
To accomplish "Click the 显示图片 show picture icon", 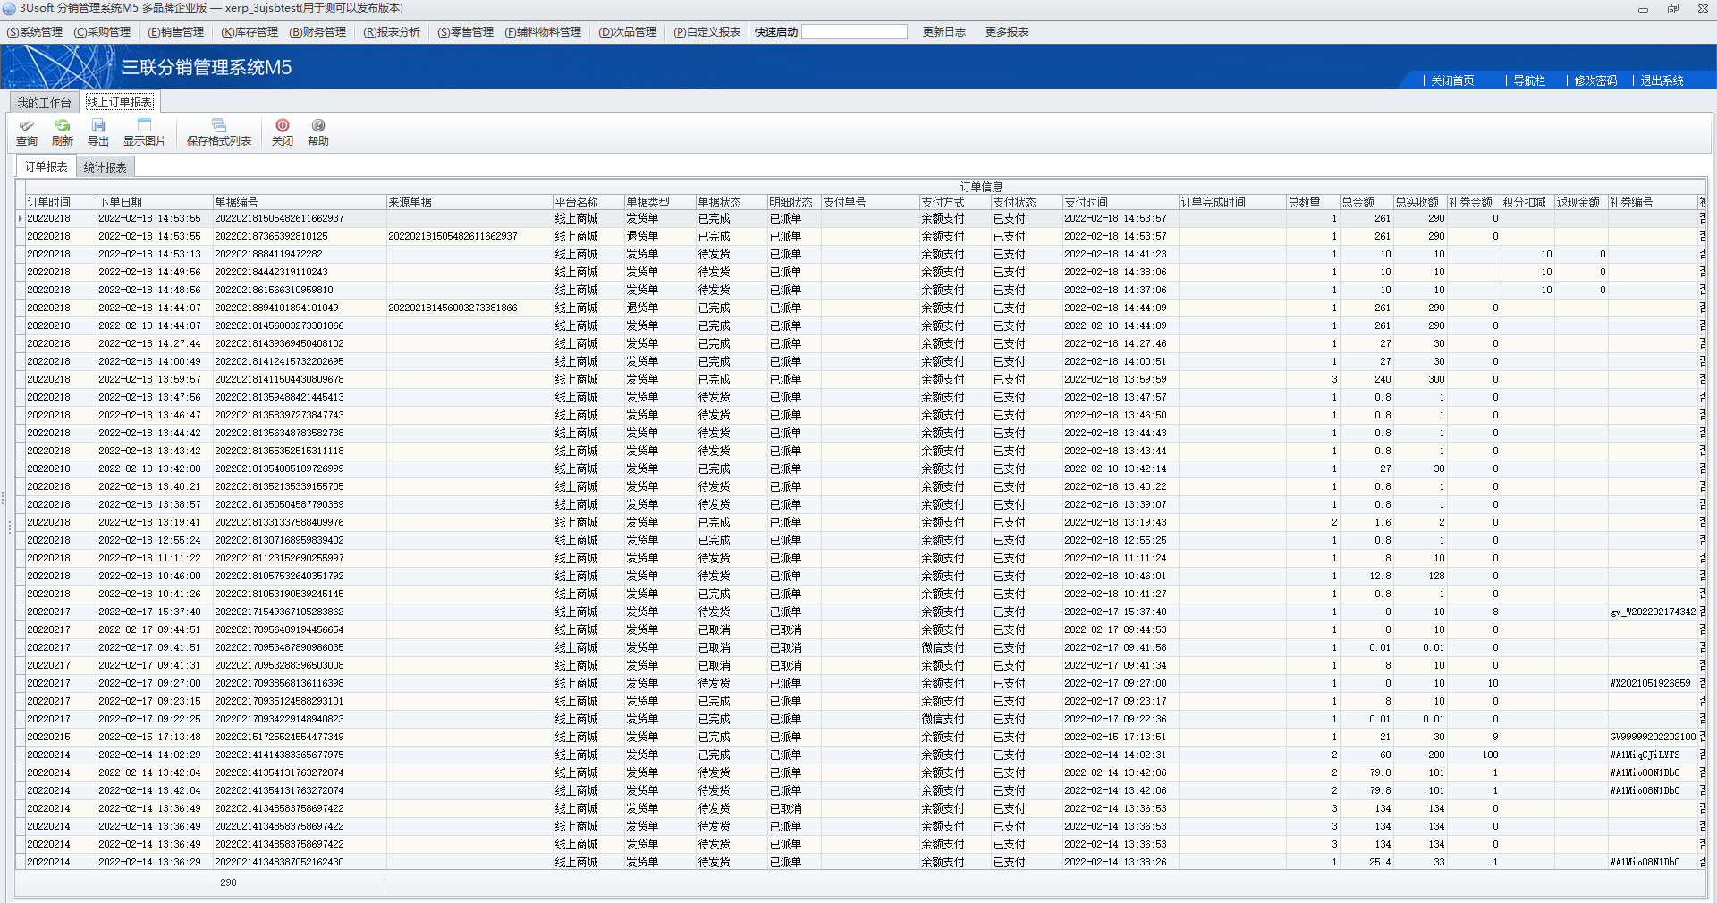I will (x=144, y=132).
